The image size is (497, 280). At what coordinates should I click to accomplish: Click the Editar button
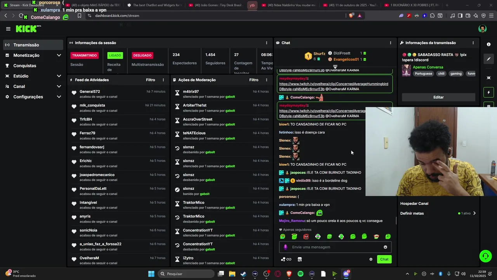(438, 97)
